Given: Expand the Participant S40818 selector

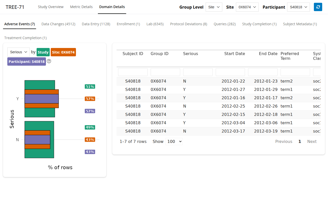Looking at the screenshot, I should [298, 7].
